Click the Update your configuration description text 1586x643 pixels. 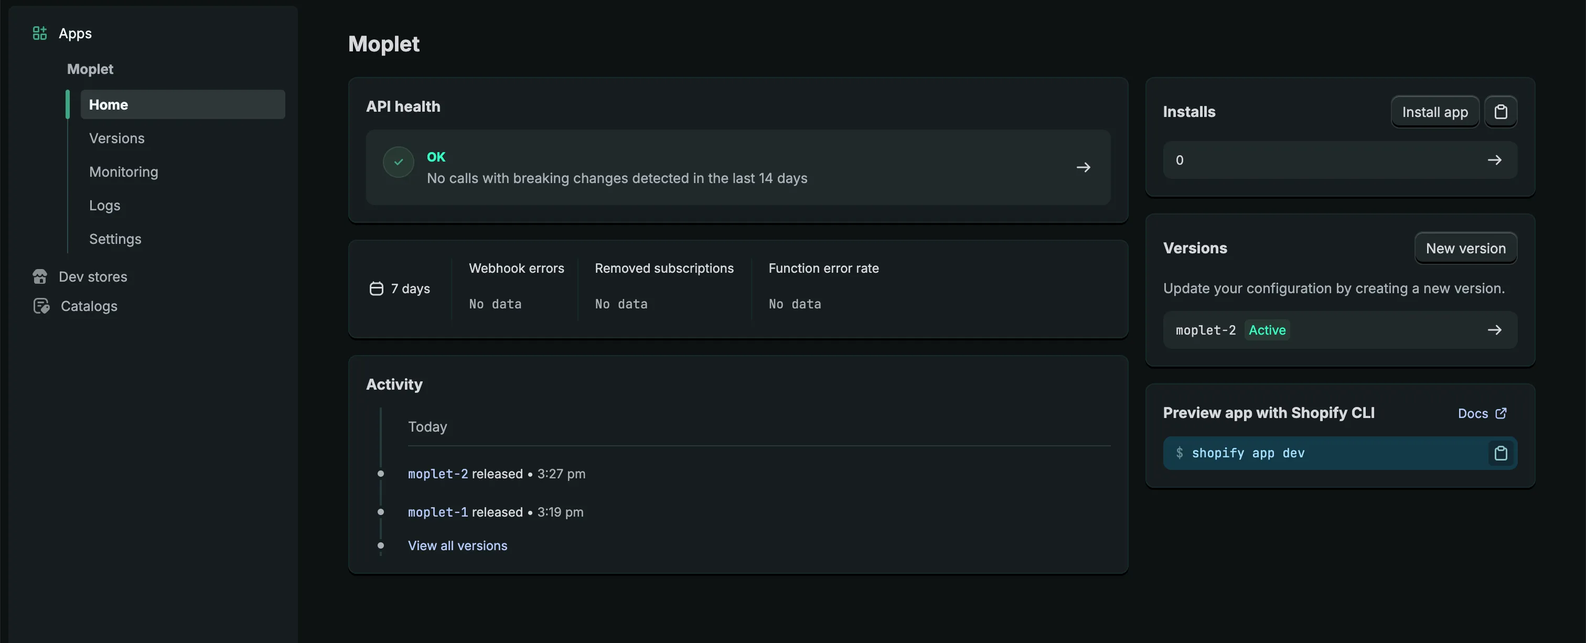point(1334,288)
